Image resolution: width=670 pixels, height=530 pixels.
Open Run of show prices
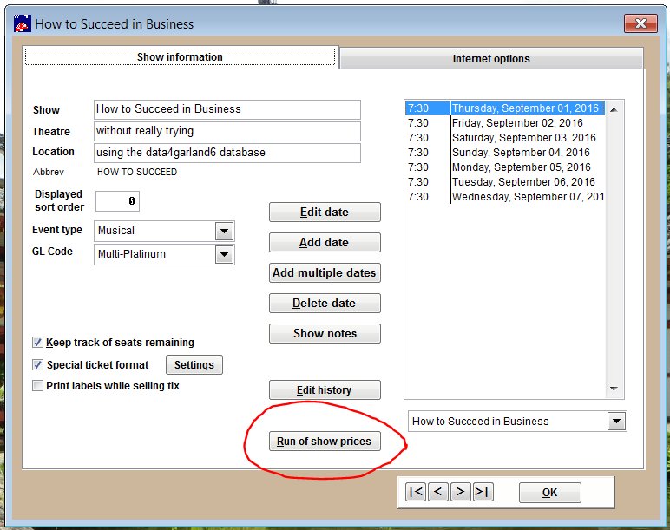point(325,441)
